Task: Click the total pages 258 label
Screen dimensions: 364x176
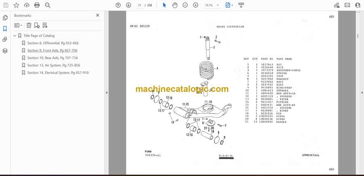Action: (x=150, y=5)
